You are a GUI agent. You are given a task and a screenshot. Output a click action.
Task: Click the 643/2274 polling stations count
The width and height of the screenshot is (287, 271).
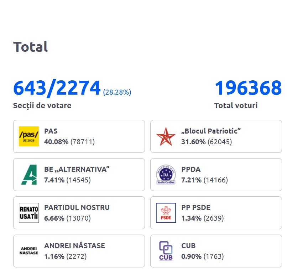(x=57, y=88)
